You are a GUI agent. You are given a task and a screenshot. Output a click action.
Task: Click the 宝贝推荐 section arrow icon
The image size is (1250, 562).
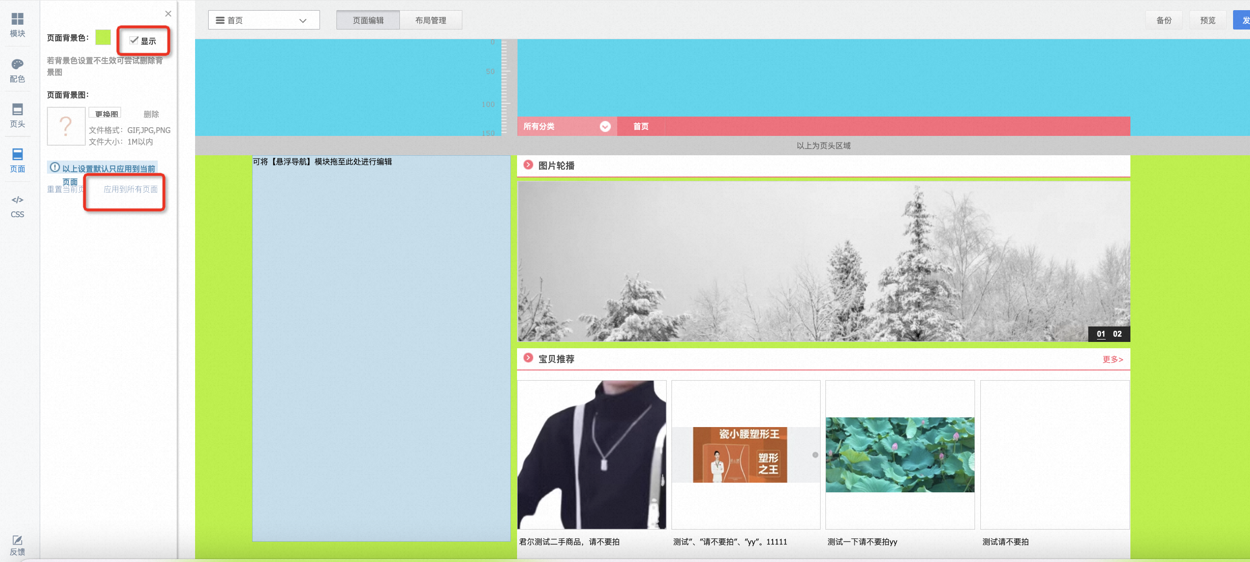click(x=529, y=358)
